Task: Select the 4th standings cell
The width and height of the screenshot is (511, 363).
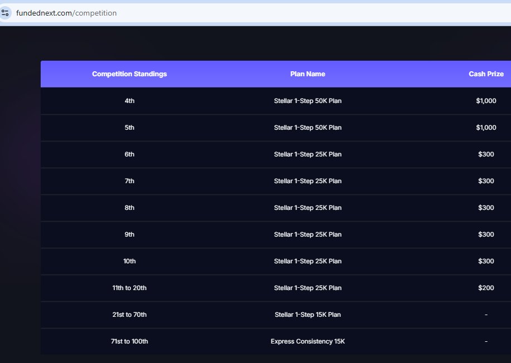Action: [129, 101]
